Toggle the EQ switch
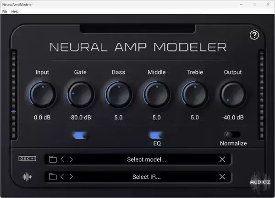The width and height of the screenshot is (275, 198). [157, 135]
